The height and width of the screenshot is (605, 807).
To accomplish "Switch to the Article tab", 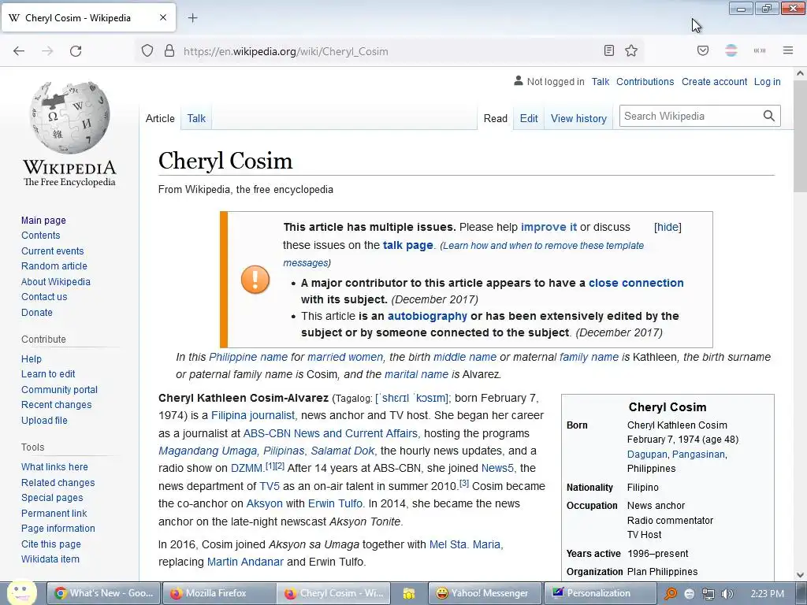I will (x=160, y=118).
